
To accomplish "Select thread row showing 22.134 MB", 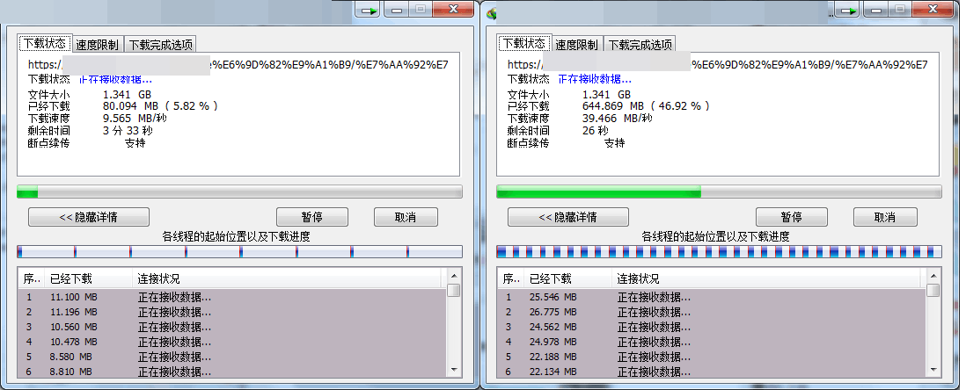I will click(712, 371).
